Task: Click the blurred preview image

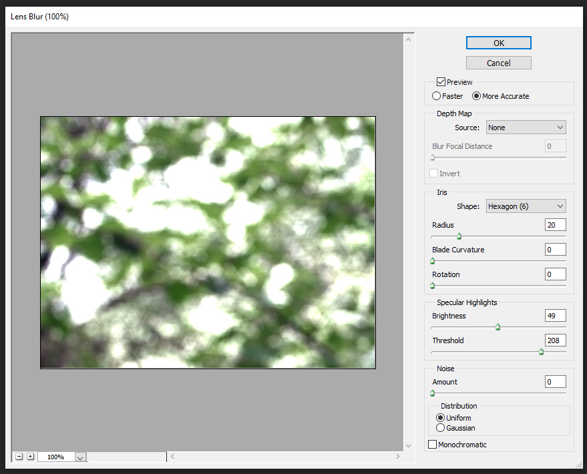Action: coord(208,242)
